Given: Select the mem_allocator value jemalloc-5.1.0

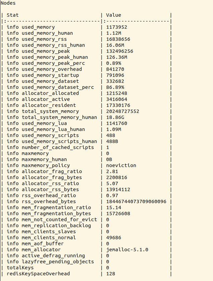Looking at the screenshot, I should 127,250.
